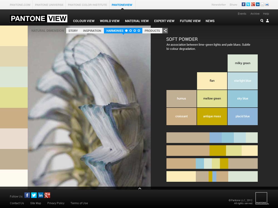
Task: Click the share icon next to Products
Action: [165, 31]
